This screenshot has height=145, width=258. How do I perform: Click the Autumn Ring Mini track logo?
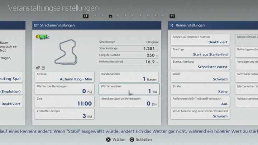[x=43, y=37]
